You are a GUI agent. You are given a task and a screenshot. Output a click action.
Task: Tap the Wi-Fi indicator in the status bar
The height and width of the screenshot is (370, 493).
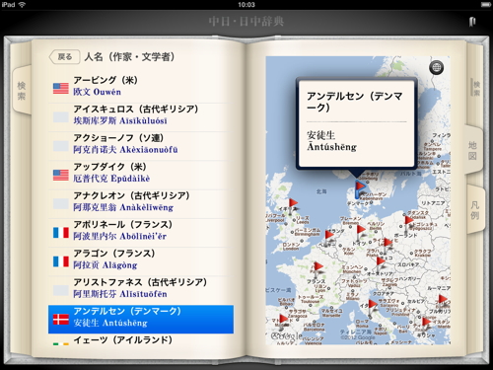pyautogui.click(x=22, y=5)
